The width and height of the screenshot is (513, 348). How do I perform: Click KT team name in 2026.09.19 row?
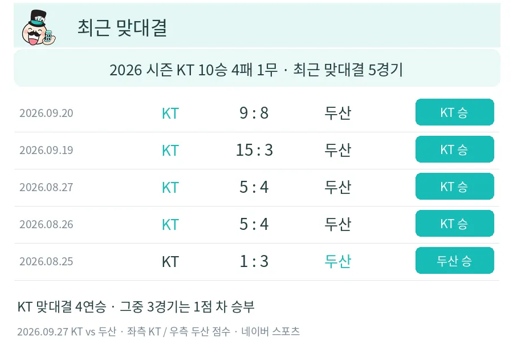point(170,150)
